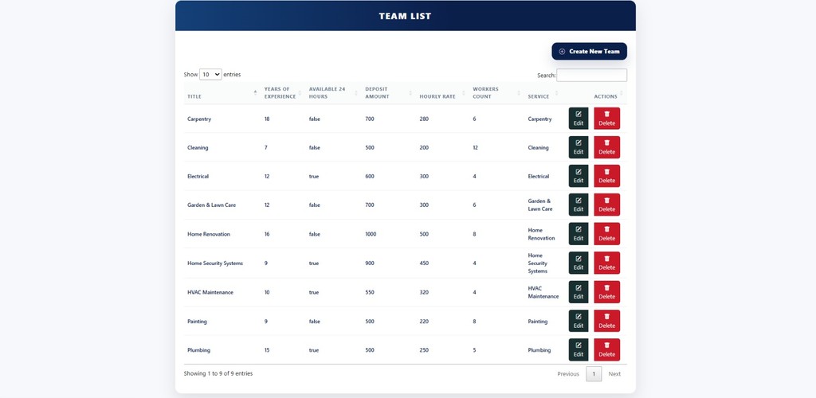This screenshot has height=398, width=816.
Task: Delete the Cleaning team
Action: [606, 147]
